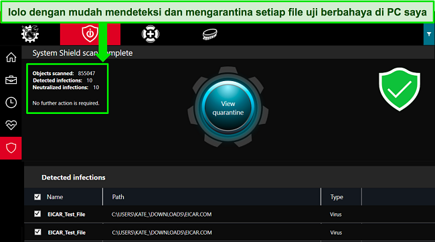Click the No further action is required text

tap(66, 103)
